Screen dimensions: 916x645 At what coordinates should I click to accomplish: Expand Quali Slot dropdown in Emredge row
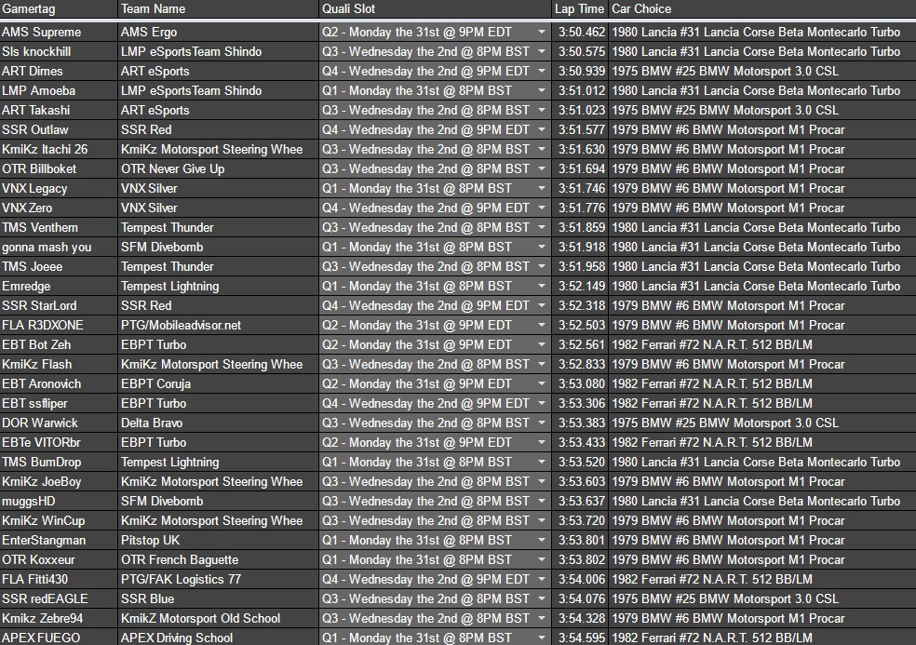(x=542, y=287)
